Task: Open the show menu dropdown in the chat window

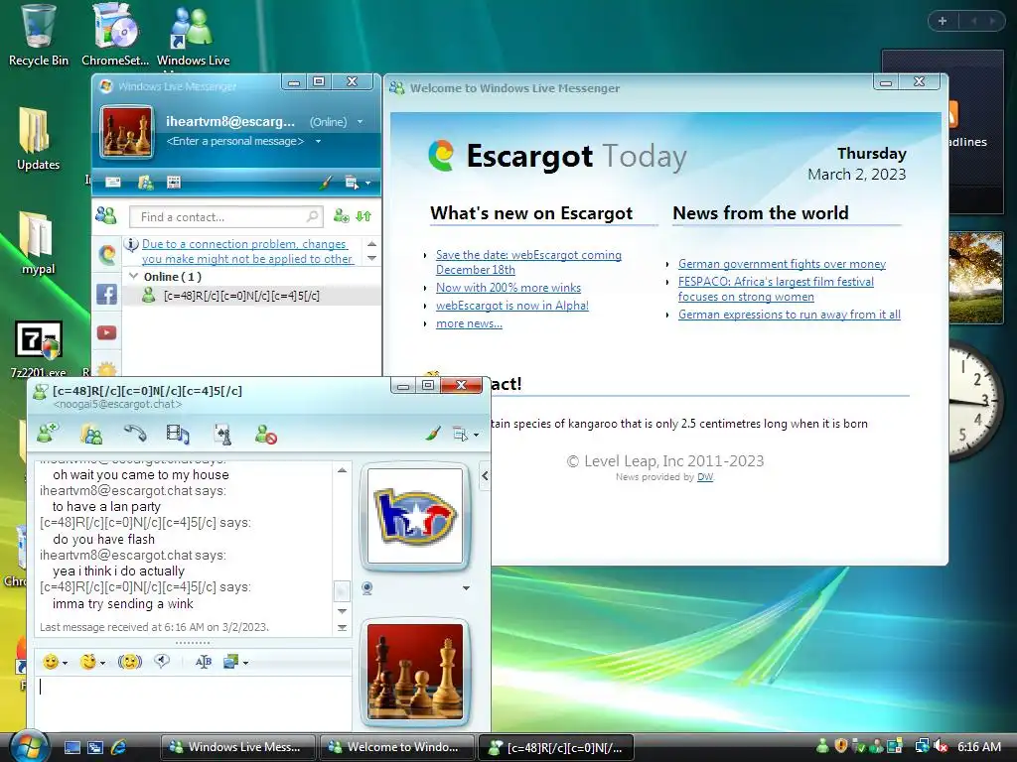Action: point(465,435)
